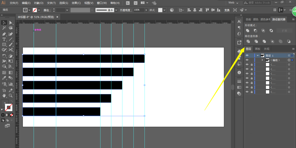
Task: Collapse the 图层 1 layer arrow
Action: 258,56
